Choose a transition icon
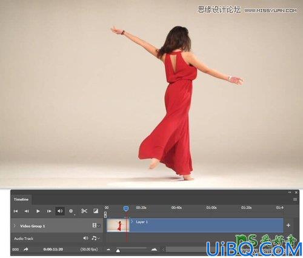This screenshot has width=303, height=258. [x=96, y=211]
